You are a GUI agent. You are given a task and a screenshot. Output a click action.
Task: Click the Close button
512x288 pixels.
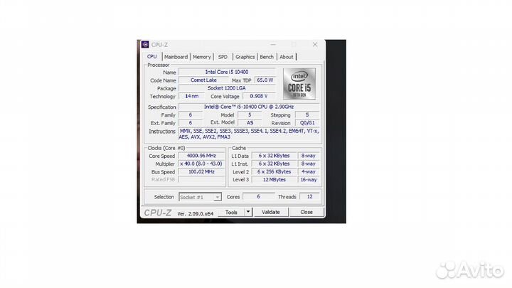point(306,212)
